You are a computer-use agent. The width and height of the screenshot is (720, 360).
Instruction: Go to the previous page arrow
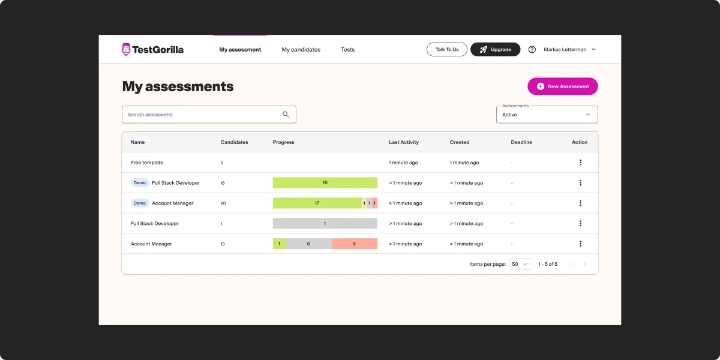pos(570,264)
